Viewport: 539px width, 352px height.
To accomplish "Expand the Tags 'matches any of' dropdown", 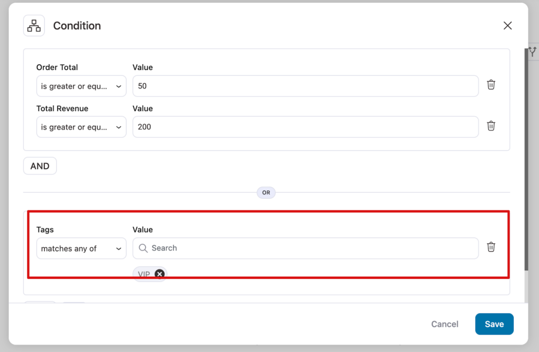I will click(x=81, y=248).
